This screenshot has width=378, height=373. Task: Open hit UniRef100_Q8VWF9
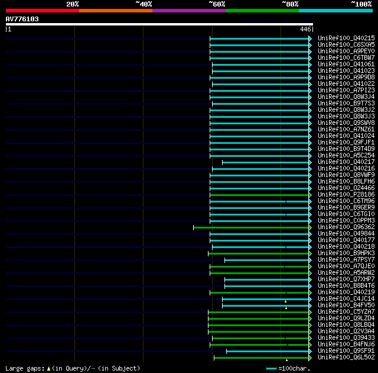click(x=346, y=175)
